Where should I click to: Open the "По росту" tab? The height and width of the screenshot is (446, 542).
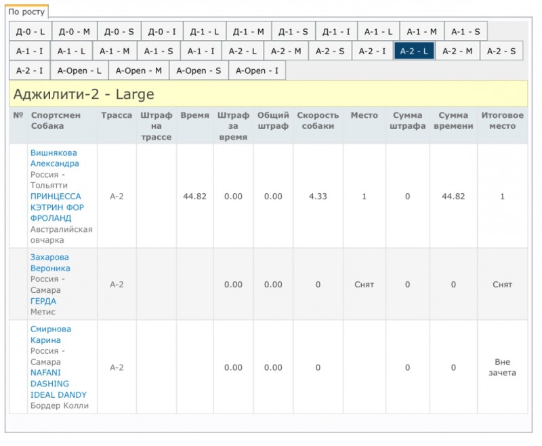tap(27, 12)
